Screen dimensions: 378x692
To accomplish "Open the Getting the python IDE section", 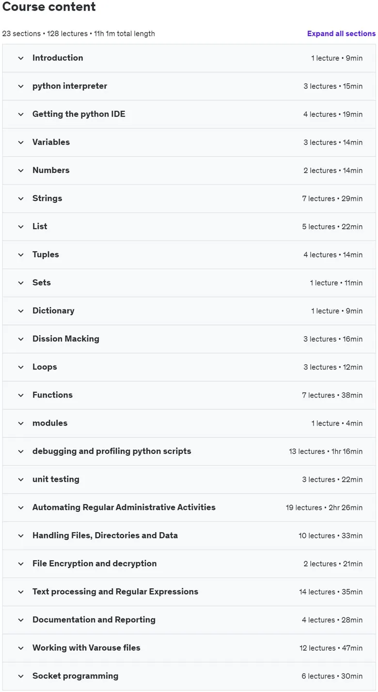I will [189, 114].
